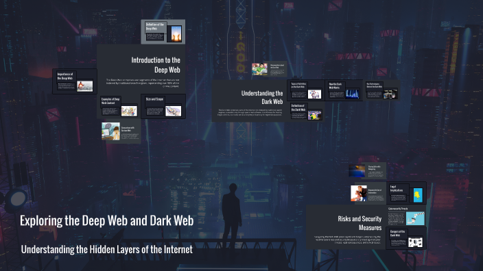
Task: Open the 'Importance of the Deep Web' slide
Action: [x=75, y=81]
